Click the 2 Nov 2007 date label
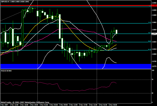This screenshot has width=157, height=106. (4, 105)
